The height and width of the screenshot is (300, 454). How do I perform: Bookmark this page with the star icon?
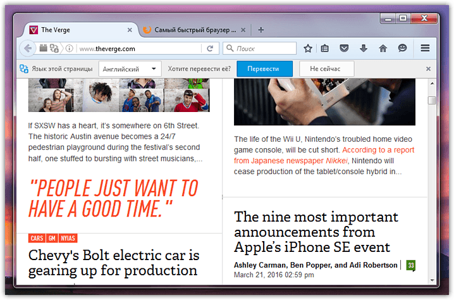click(308, 48)
